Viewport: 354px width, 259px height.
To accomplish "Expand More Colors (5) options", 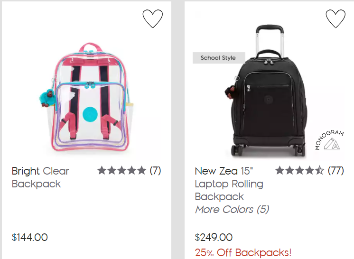I will click(x=232, y=209).
